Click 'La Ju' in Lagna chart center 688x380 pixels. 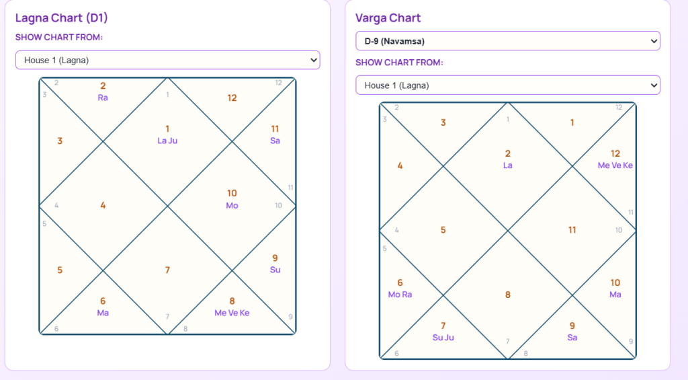pos(167,141)
